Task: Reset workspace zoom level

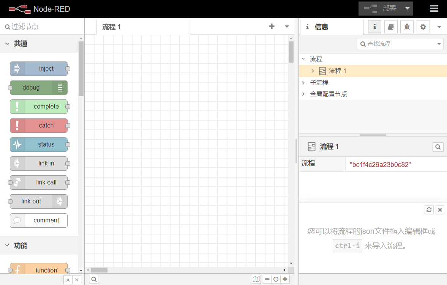Action: click(276, 279)
